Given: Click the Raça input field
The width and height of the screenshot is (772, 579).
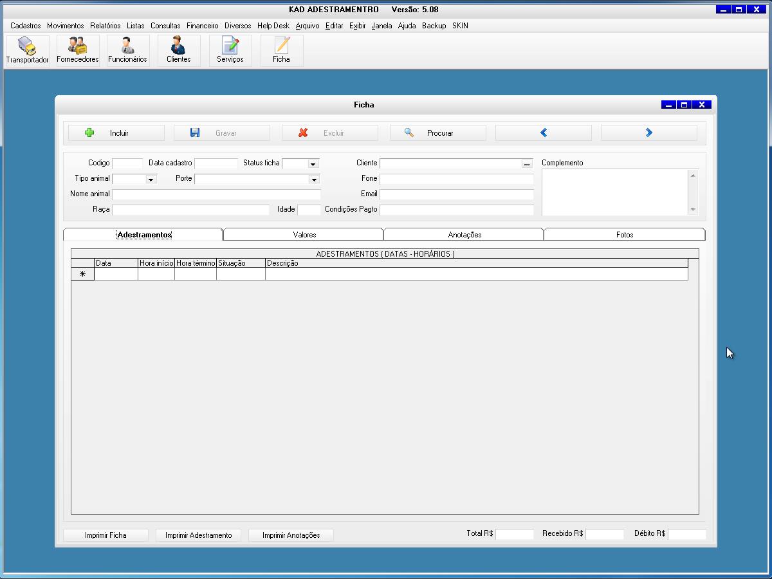Looking at the screenshot, I should pos(190,210).
